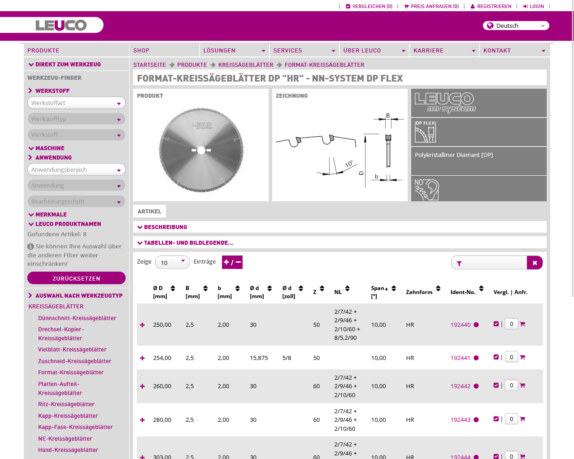Click the LEUCO logo
Image resolution: width=574 pixels, height=459 pixels.
tap(61, 25)
